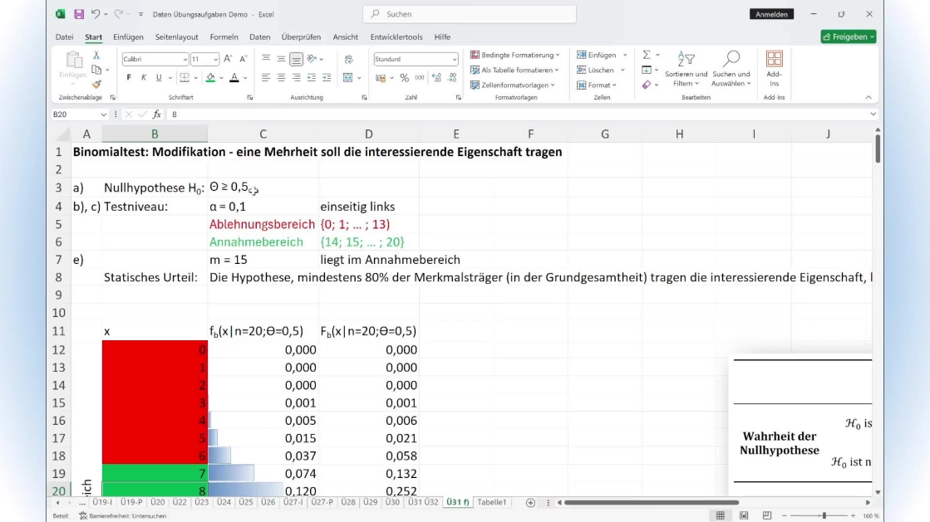930x522 pixels.
Task: Open Sortieren und Filtern
Action: coord(686,69)
